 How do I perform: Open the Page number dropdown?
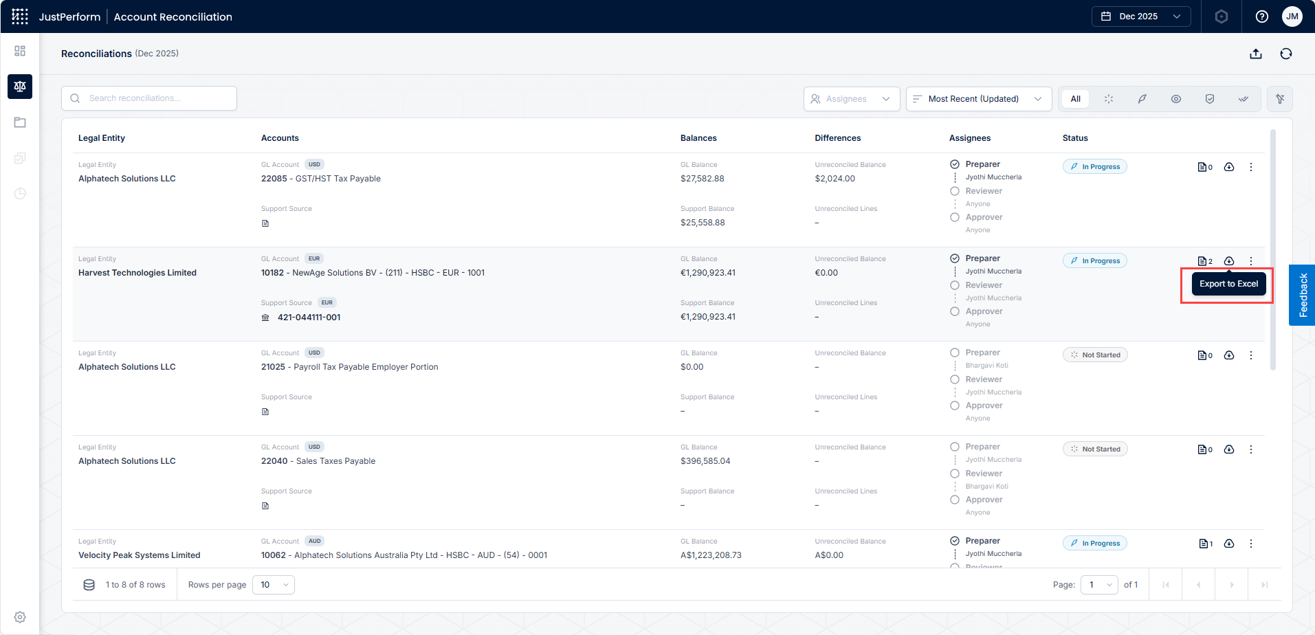[1100, 585]
